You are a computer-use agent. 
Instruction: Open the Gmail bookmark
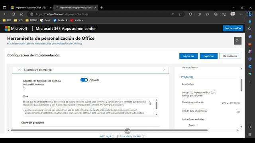tap(45, 20)
